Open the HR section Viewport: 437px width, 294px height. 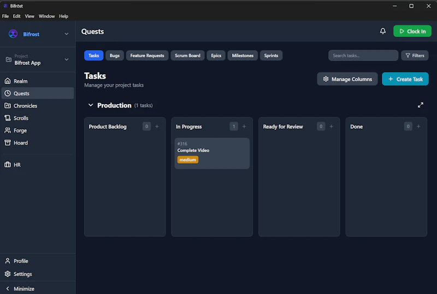click(38, 165)
